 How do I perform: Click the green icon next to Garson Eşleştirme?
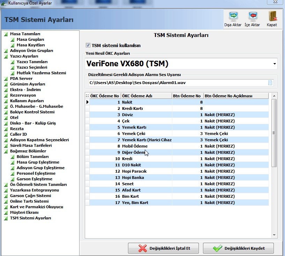coord(12,179)
